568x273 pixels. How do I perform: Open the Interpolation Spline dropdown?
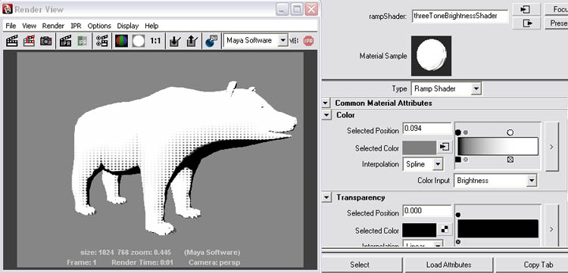[423, 164]
